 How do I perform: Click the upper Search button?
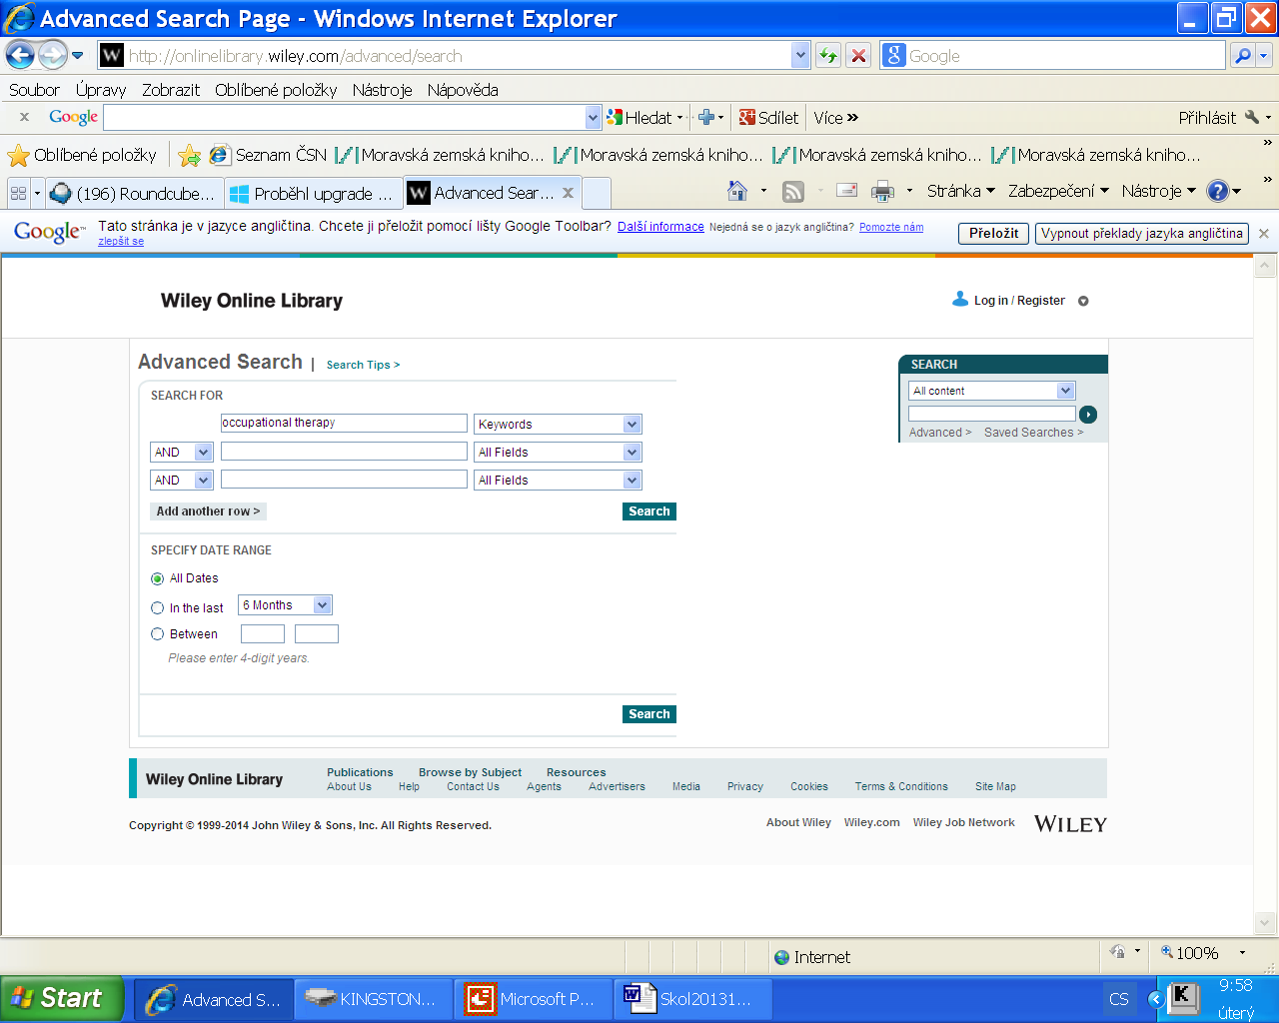click(x=649, y=511)
